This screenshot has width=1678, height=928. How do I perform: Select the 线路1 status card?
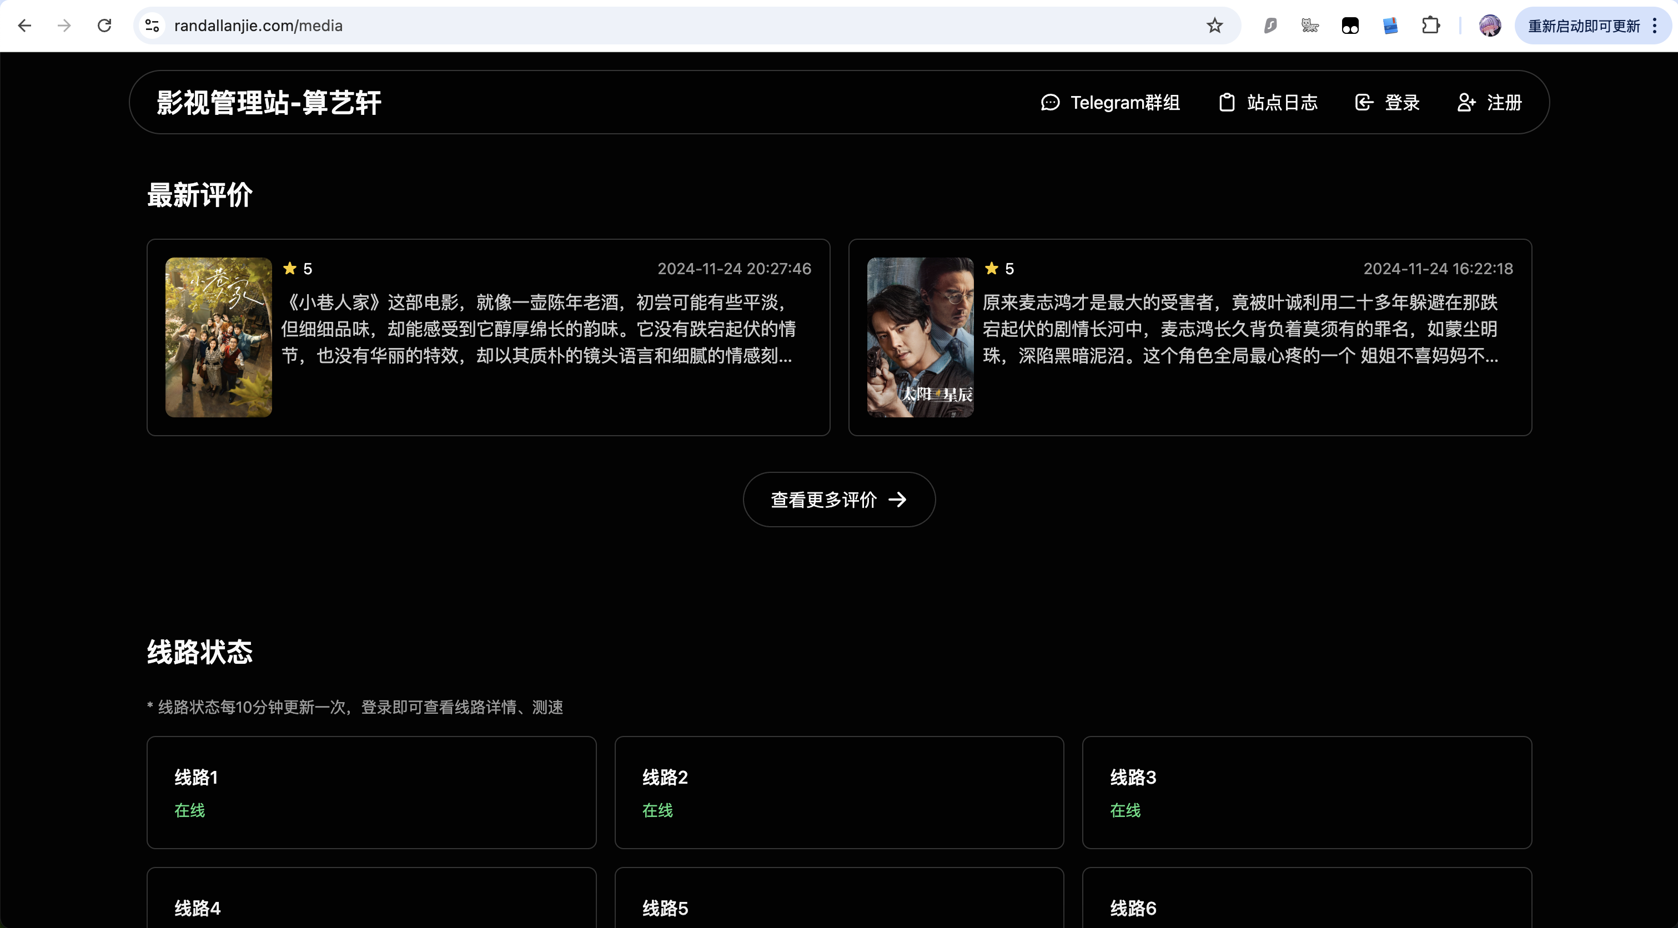(x=371, y=792)
